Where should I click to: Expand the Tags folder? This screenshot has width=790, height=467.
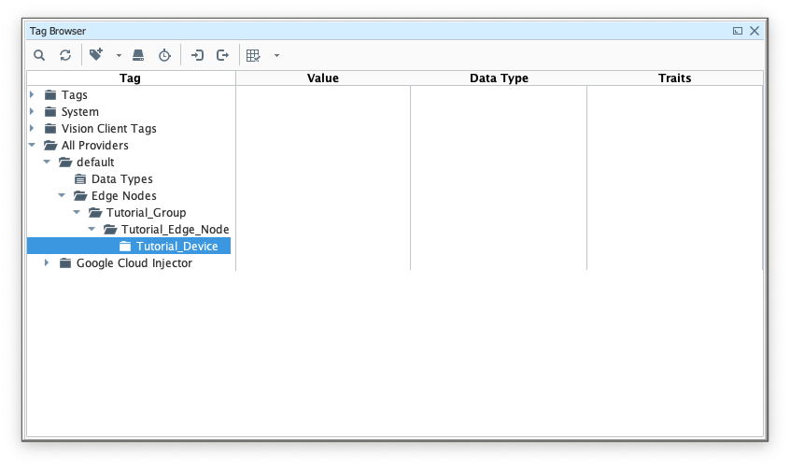click(x=32, y=95)
